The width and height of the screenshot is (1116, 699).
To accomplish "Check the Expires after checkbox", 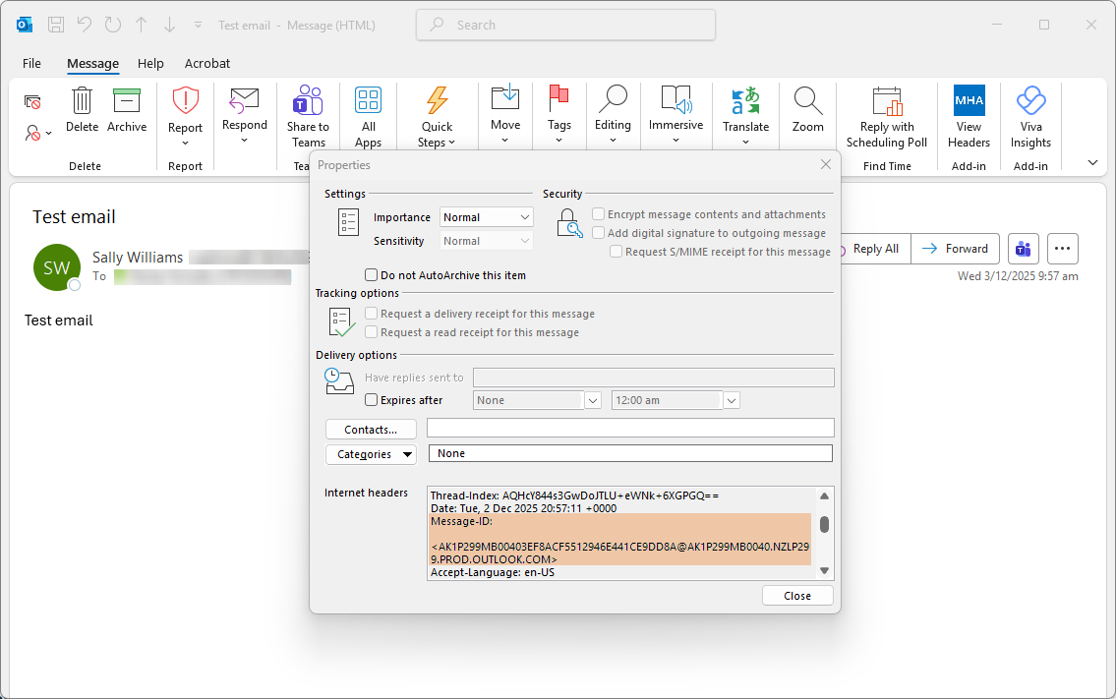I will [372, 400].
